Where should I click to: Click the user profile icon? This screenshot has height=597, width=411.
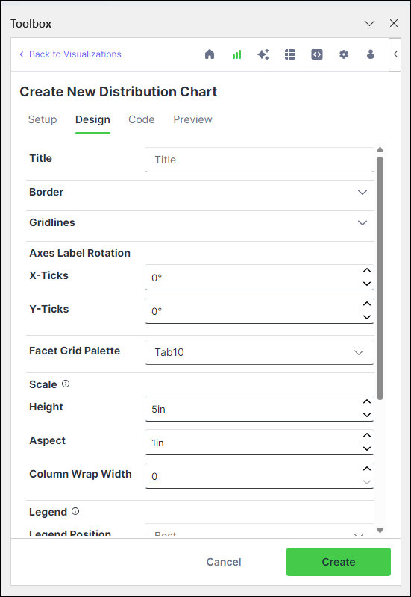(371, 54)
